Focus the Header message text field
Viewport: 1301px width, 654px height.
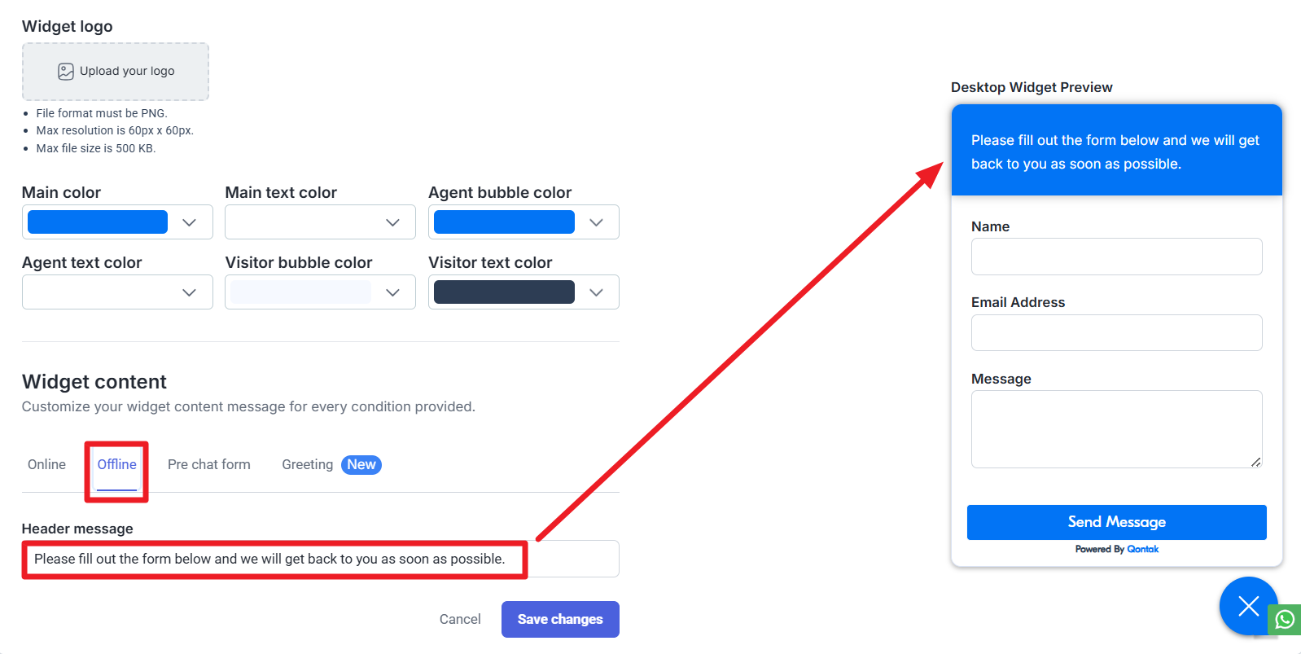pyautogui.click(x=321, y=559)
